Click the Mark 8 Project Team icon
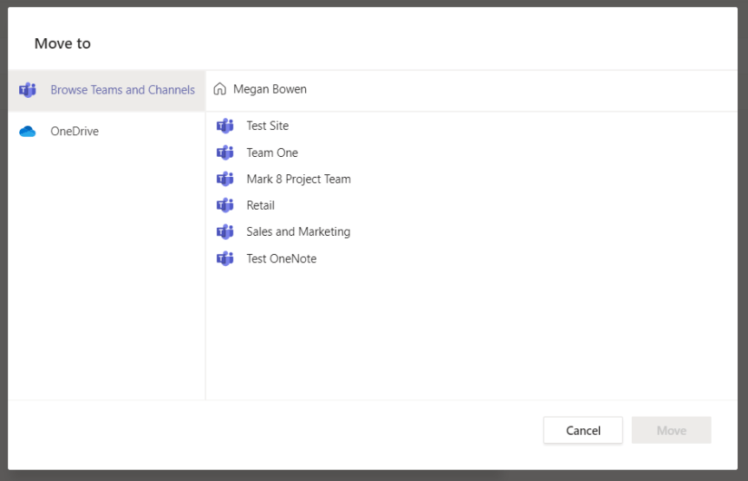 (x=225, y=179)
